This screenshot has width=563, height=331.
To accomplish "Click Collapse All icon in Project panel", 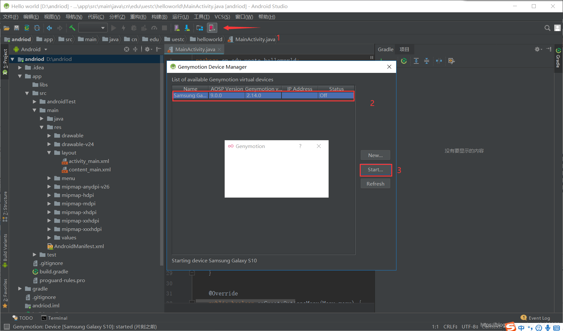I will pos(135,49).
